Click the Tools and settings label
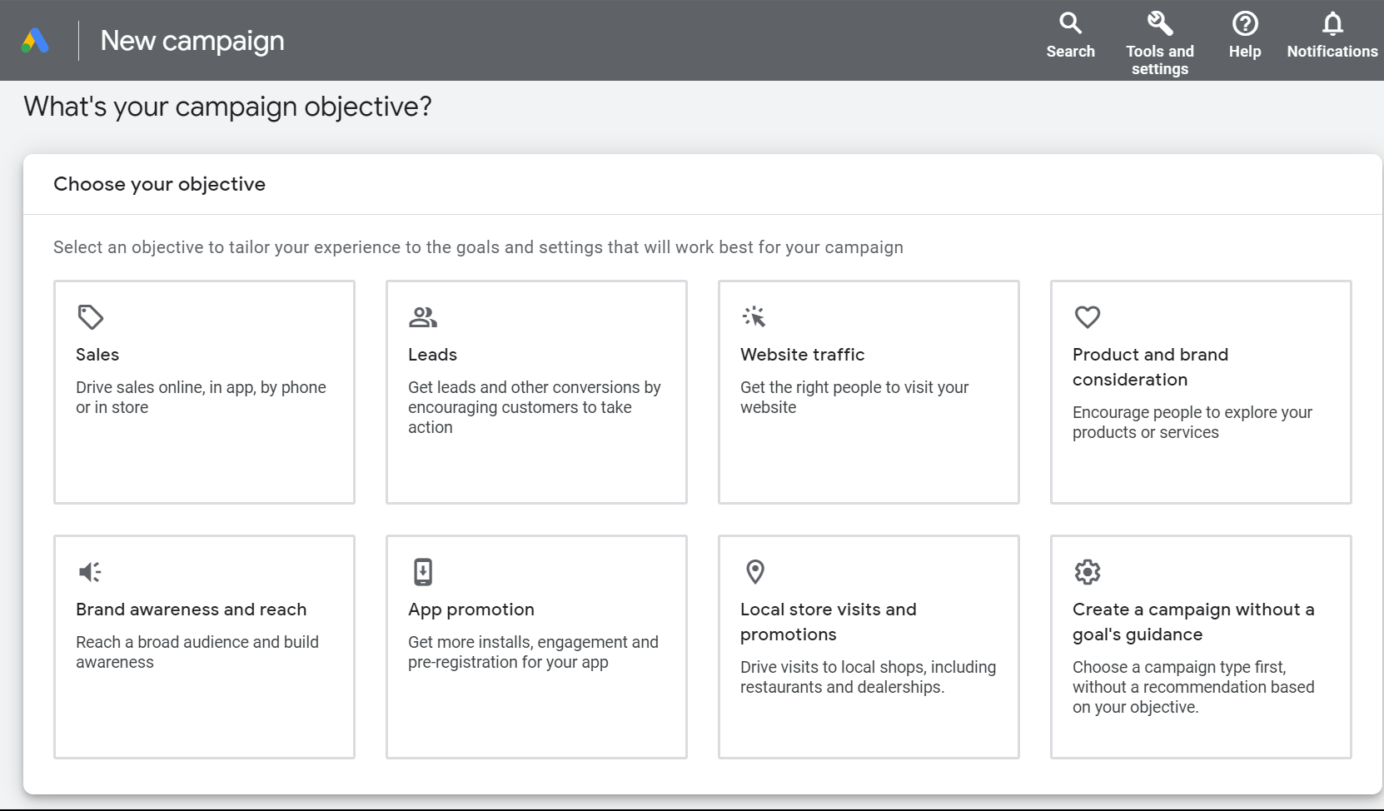 (1160, 60)
